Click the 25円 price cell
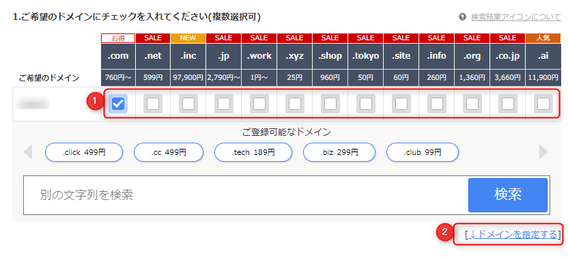Image resolution: width=568 pixels, height=258 pixels. pos(295,77)
